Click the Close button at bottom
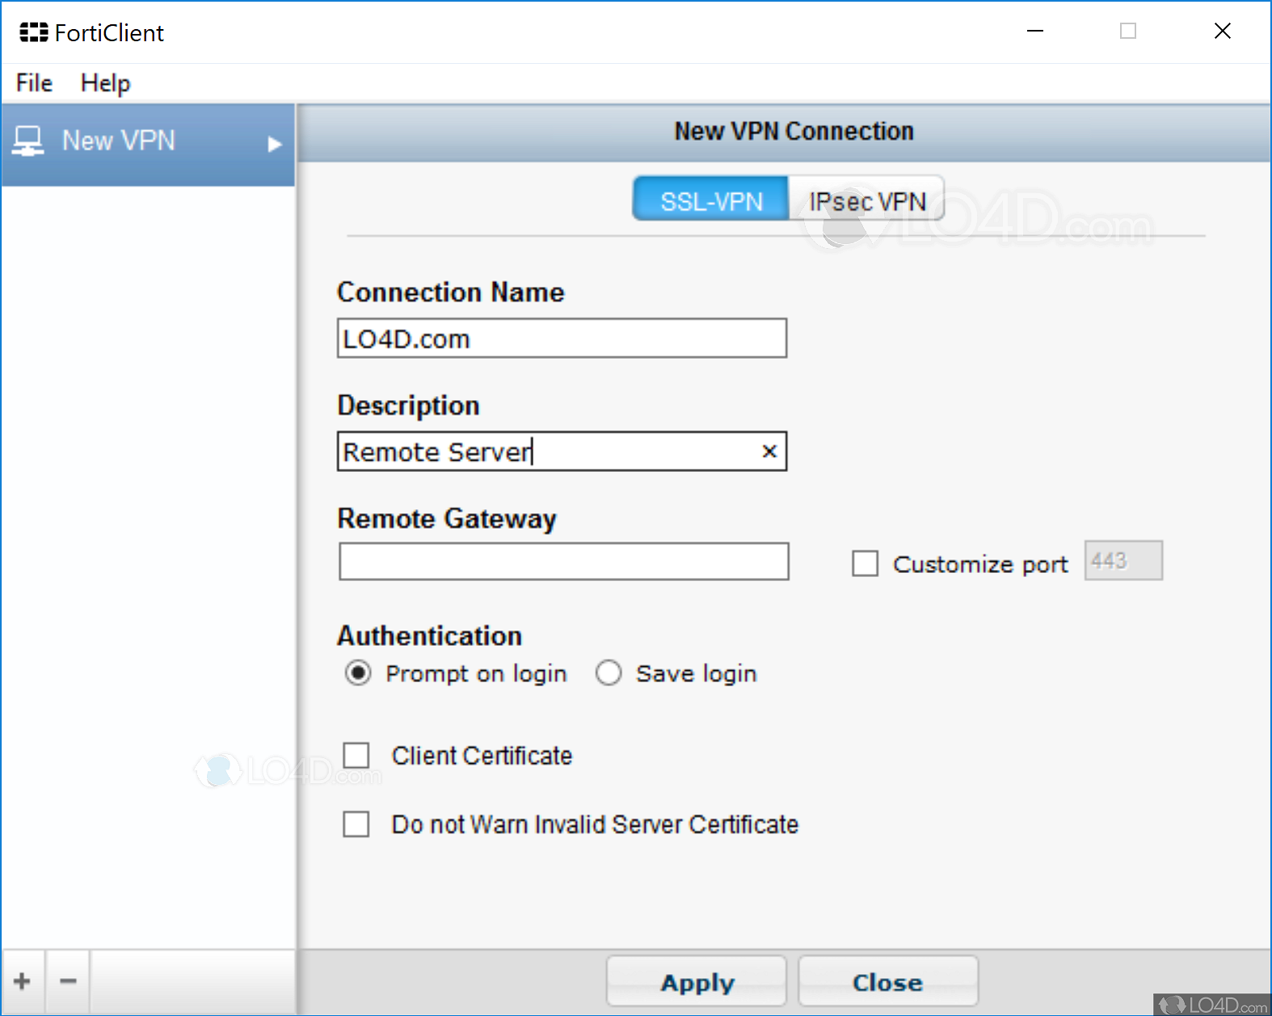1272x1016 pixels. tap(887, 982)
